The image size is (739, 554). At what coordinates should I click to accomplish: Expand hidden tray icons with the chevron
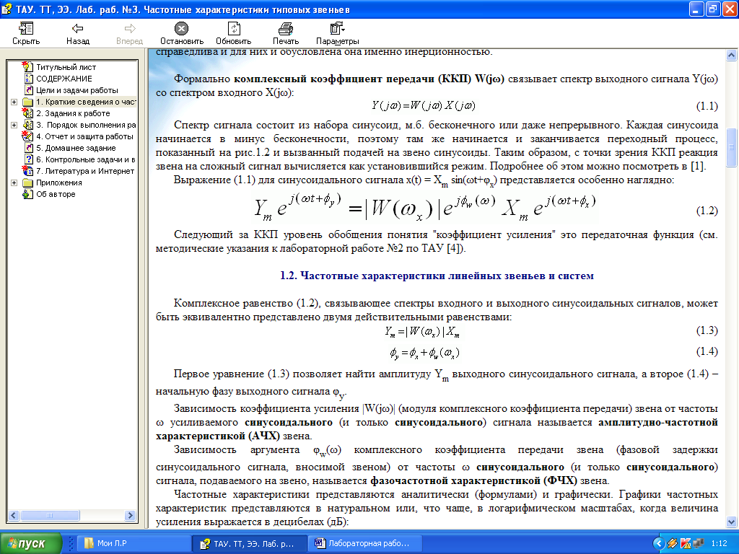coord(658,544)
